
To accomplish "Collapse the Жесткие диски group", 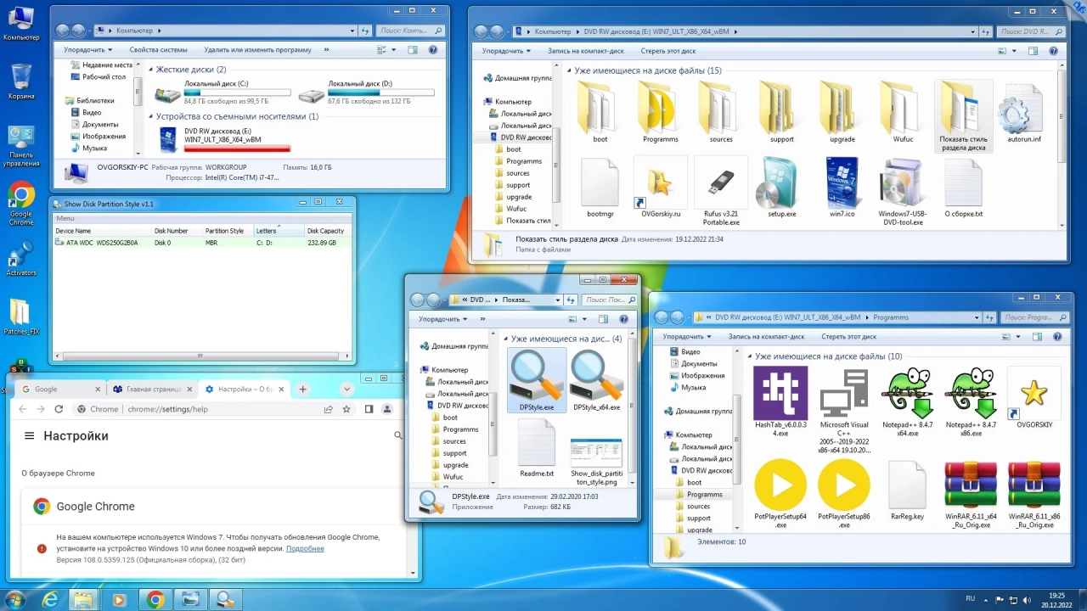I will (x=150, y=70).
